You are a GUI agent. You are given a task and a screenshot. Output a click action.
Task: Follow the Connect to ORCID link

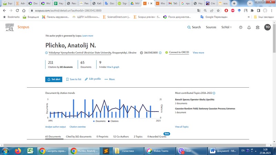click(x=179, y=52)
